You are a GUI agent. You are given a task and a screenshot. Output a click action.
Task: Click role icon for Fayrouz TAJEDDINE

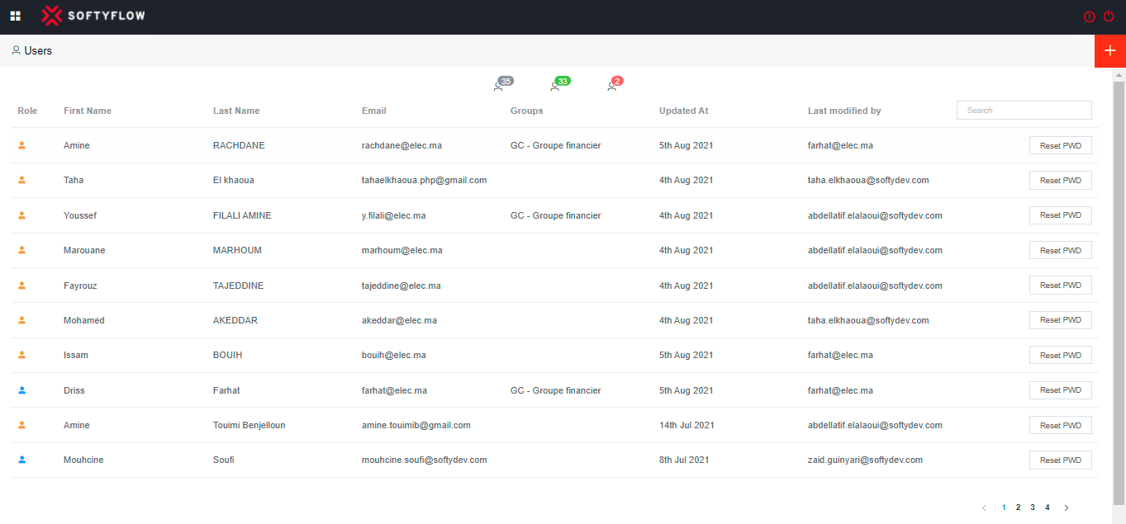pyautogui.click(x=22, y=286)
